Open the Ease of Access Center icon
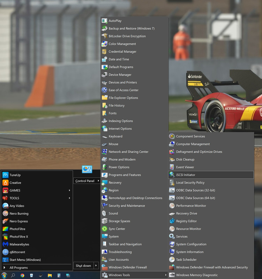Screen dimensions: 262x279 [104, 90]
